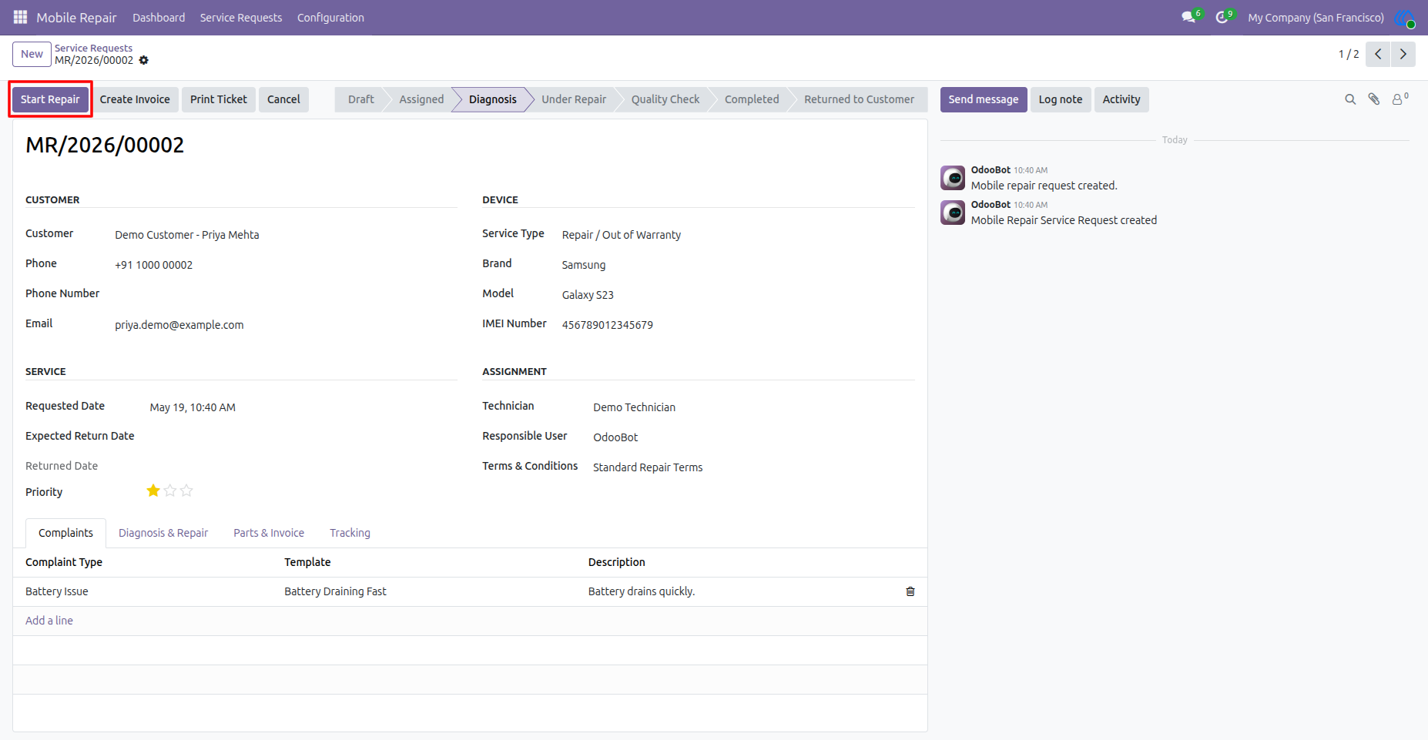Open the apps grid menu icon
The height and width of the screenshot is (740, 1428).
pyautogui.click(x=20, y=17)
